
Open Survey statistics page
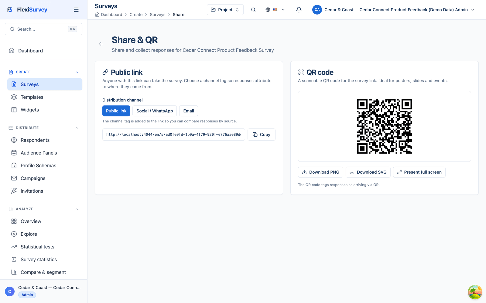[45, 259]
